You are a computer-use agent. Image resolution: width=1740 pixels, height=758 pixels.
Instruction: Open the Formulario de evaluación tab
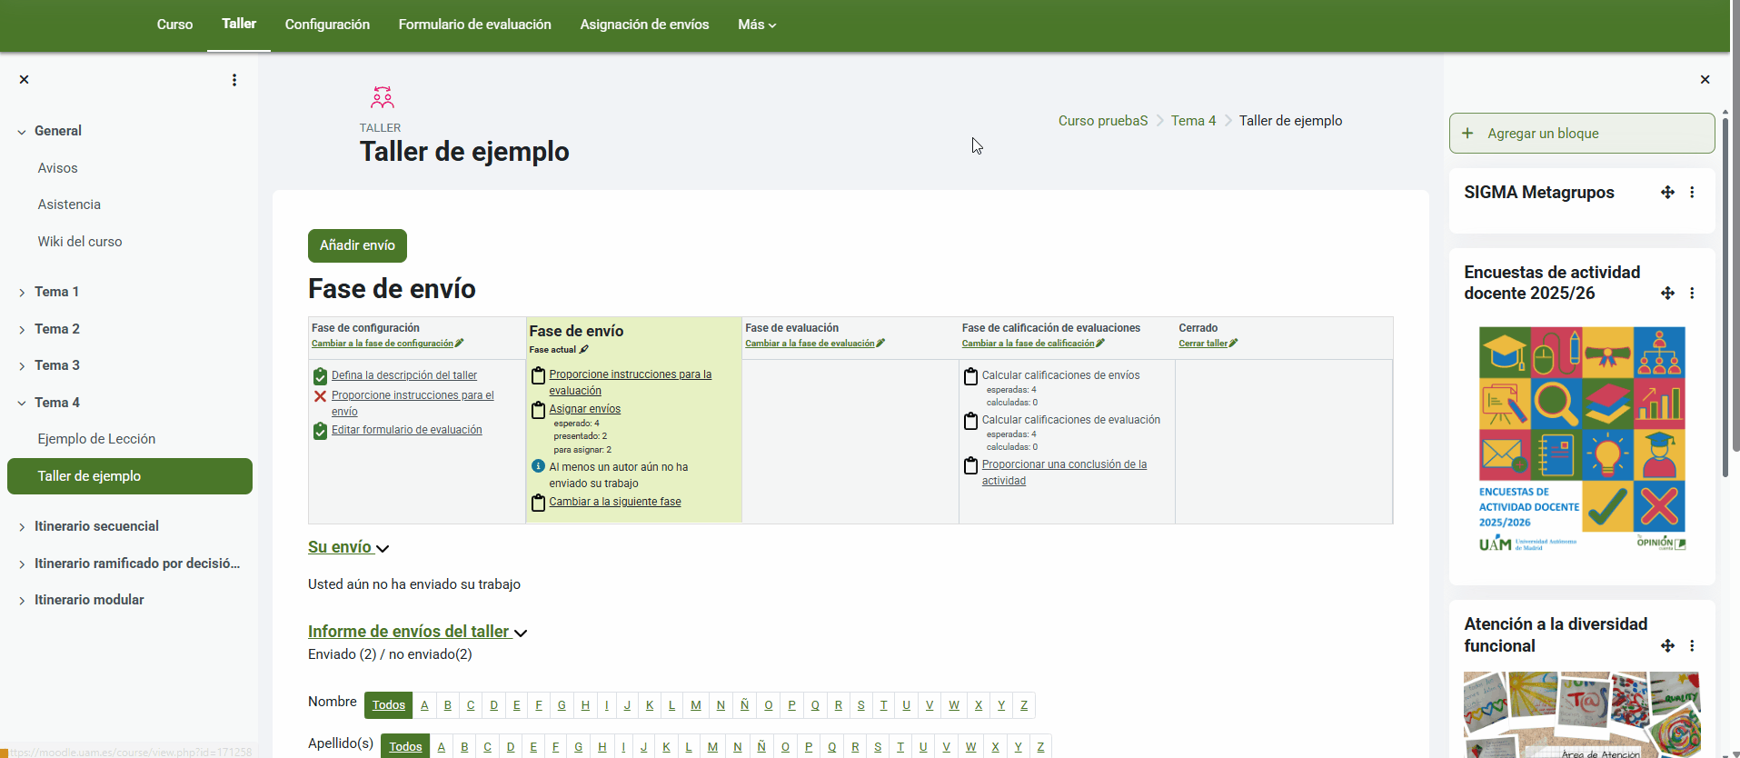tap(474, 25)
